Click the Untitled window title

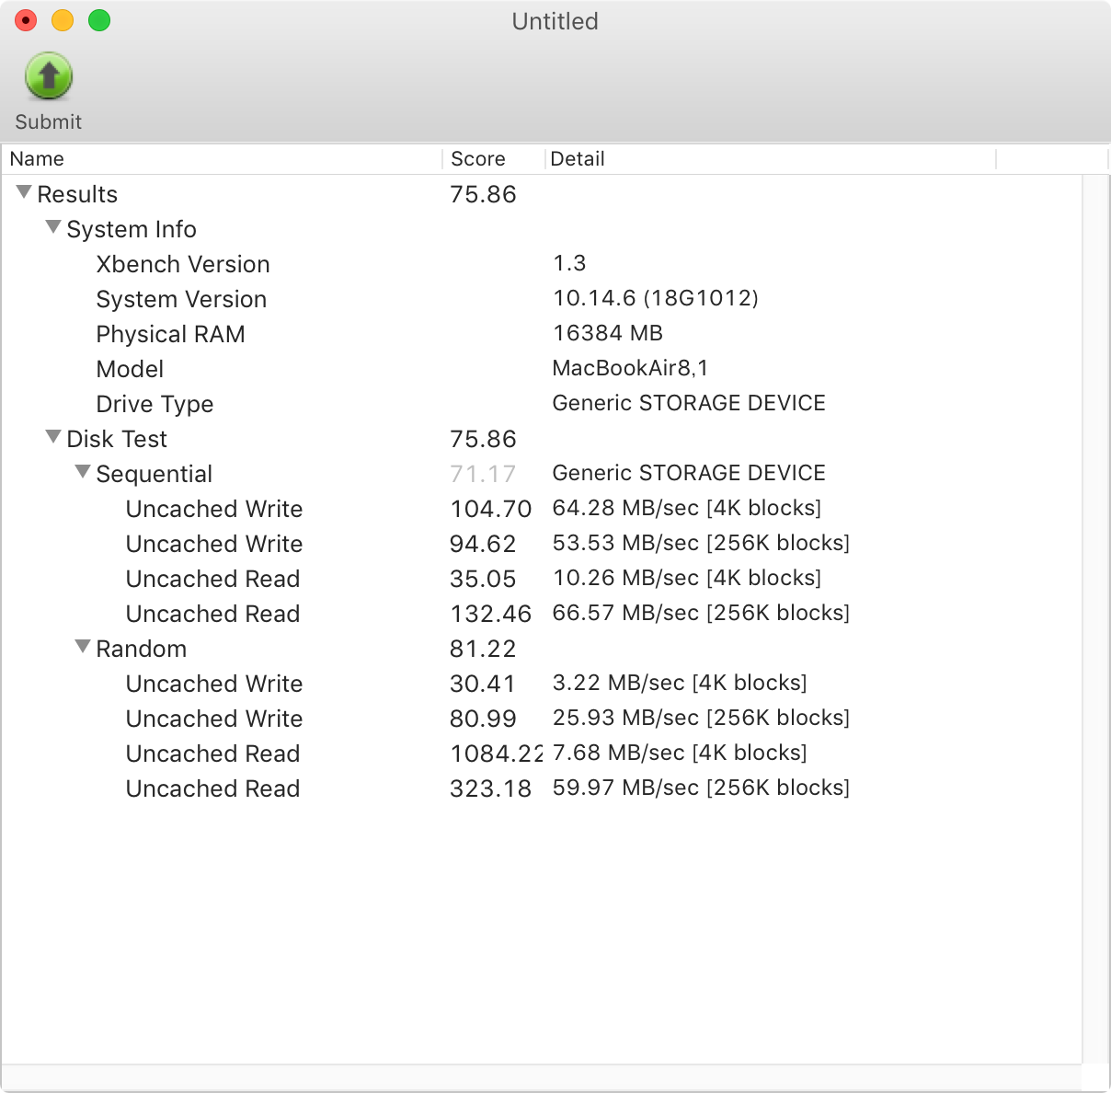click(x=555, y=21)
